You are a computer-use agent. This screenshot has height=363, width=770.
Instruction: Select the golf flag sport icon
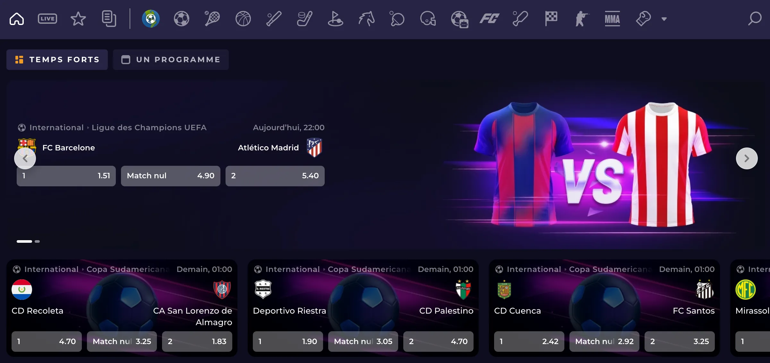[336, 19]
